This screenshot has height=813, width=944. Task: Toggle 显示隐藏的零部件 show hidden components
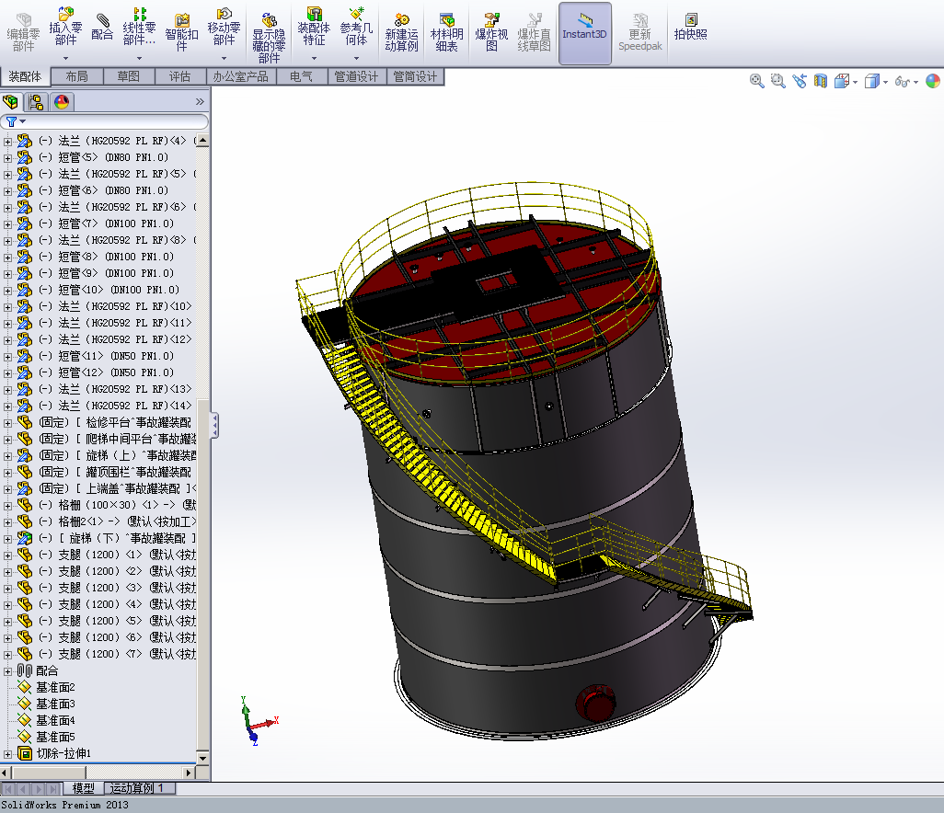pyautogui.click(x=269, y=37)
